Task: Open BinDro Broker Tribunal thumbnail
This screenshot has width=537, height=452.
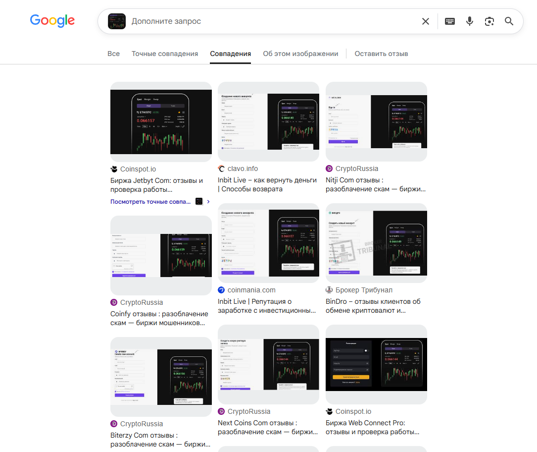Action: (376, 243)
